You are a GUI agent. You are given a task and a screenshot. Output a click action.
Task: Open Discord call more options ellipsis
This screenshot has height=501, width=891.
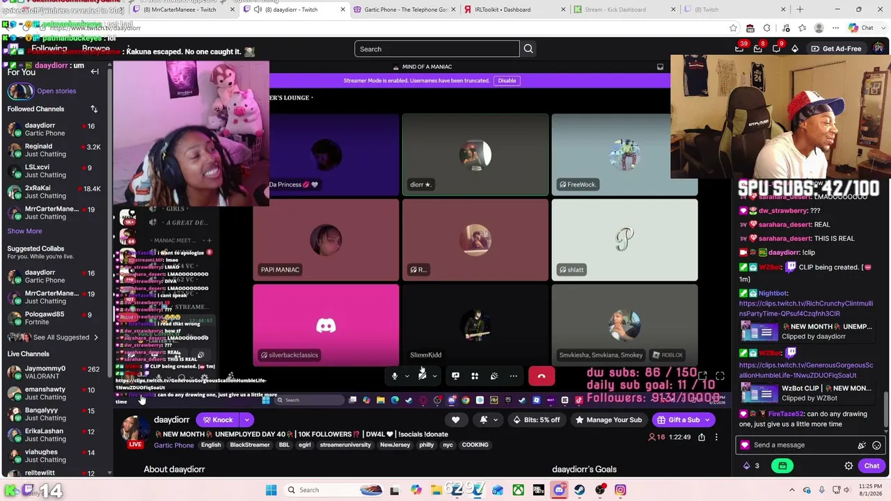pos(513,376)
